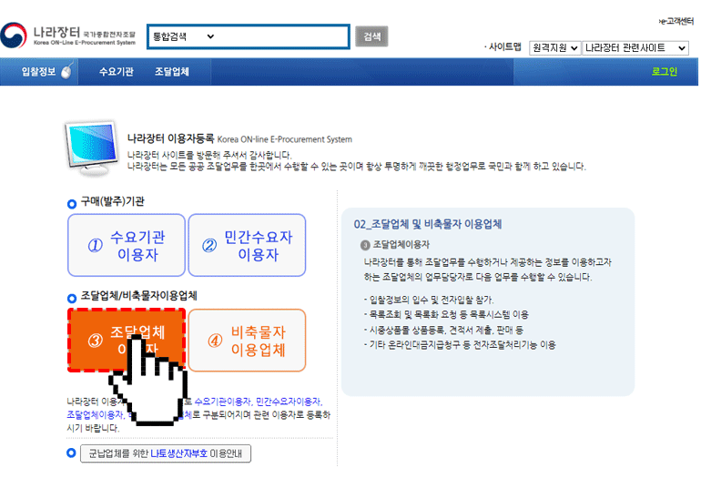Click text 입찰정보의 입수 및 전자입찰 참가
Viewport: 701px width, 499px height.
(432, 300)
